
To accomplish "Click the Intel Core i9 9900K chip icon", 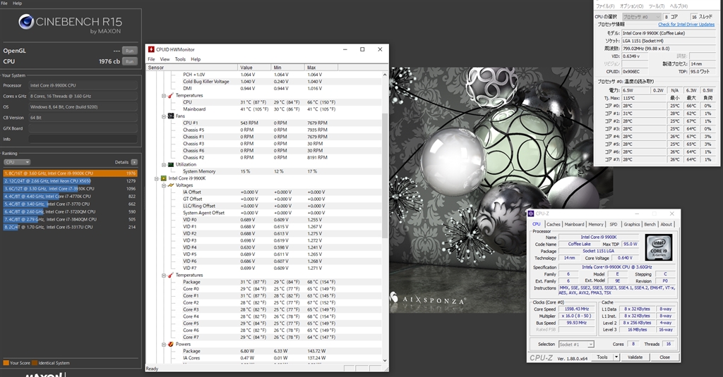I will 164,178.
